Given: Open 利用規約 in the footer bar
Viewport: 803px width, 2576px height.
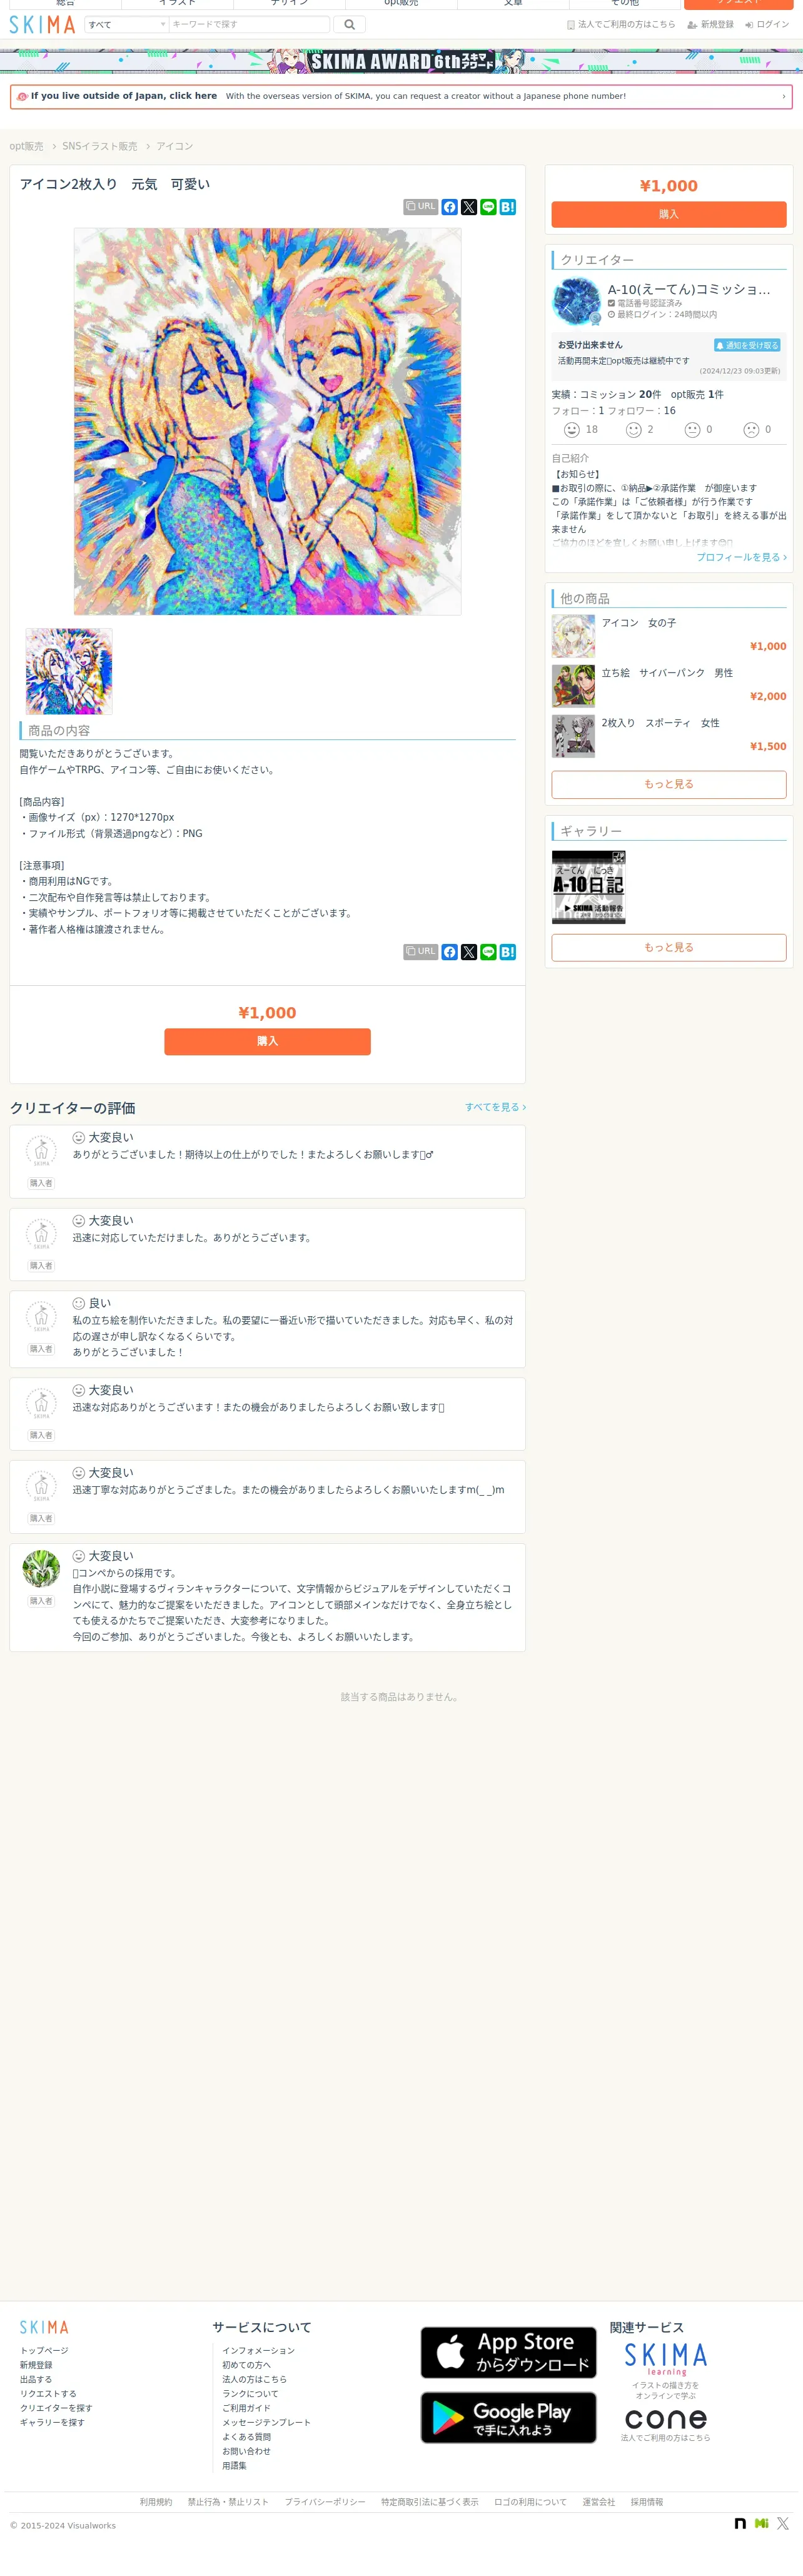Looking at the screenshot, I should pyautogui.click(x=156, y=2502).
